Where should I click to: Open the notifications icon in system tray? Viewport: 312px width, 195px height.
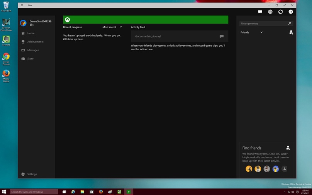click(297, 192)
